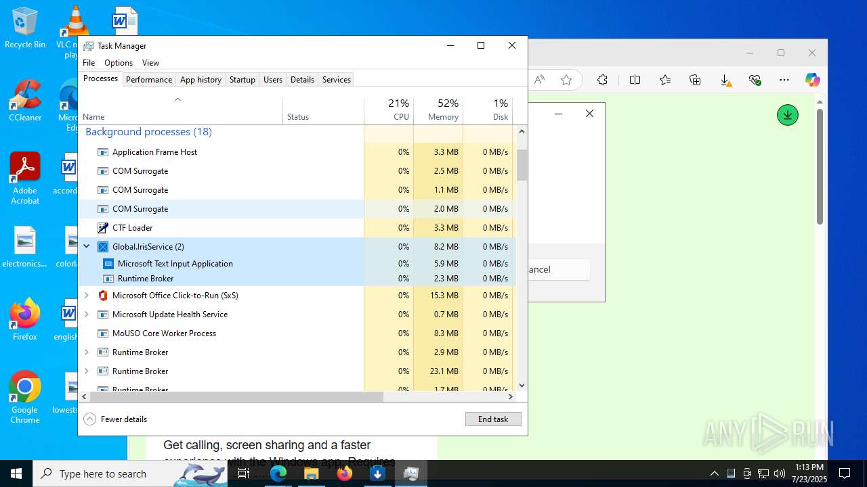The image size is (867, 487).
Task: Sort processes by Memory column
Action: pos(438,110)
